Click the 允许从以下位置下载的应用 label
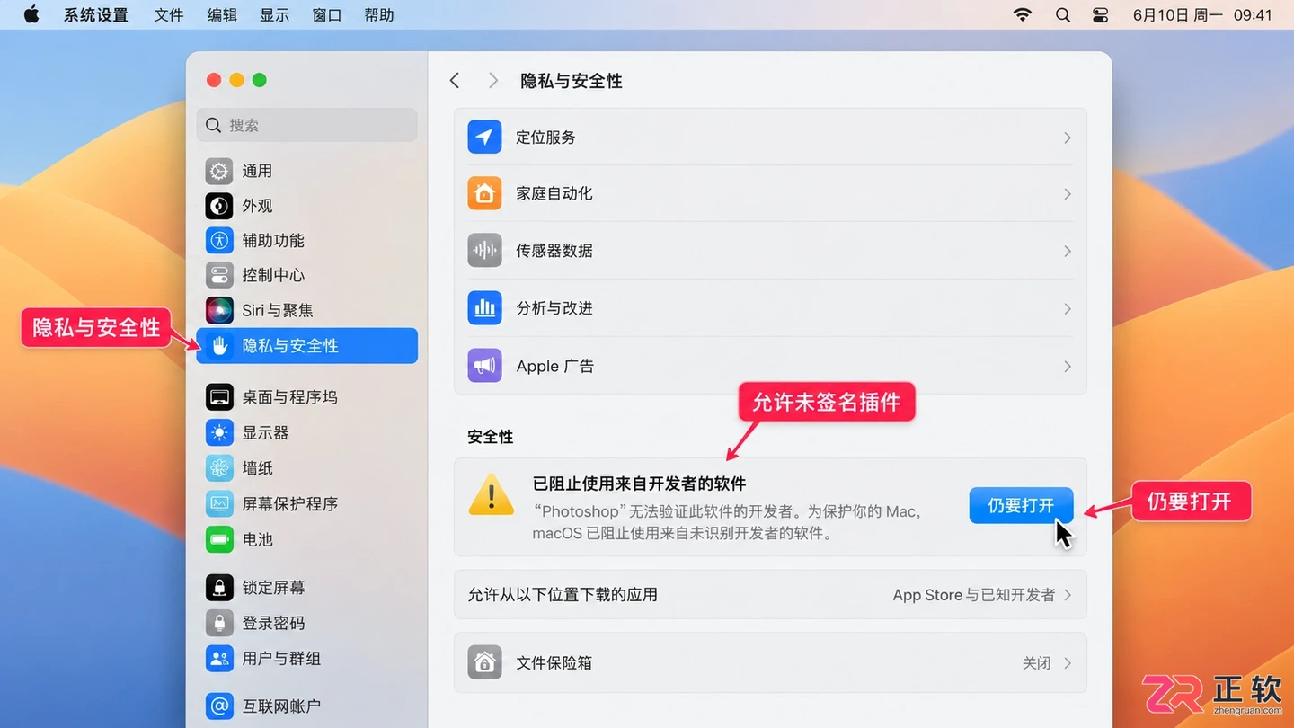Image resolution: width=1294 pixels, height=728 pixels. point(563,595)
